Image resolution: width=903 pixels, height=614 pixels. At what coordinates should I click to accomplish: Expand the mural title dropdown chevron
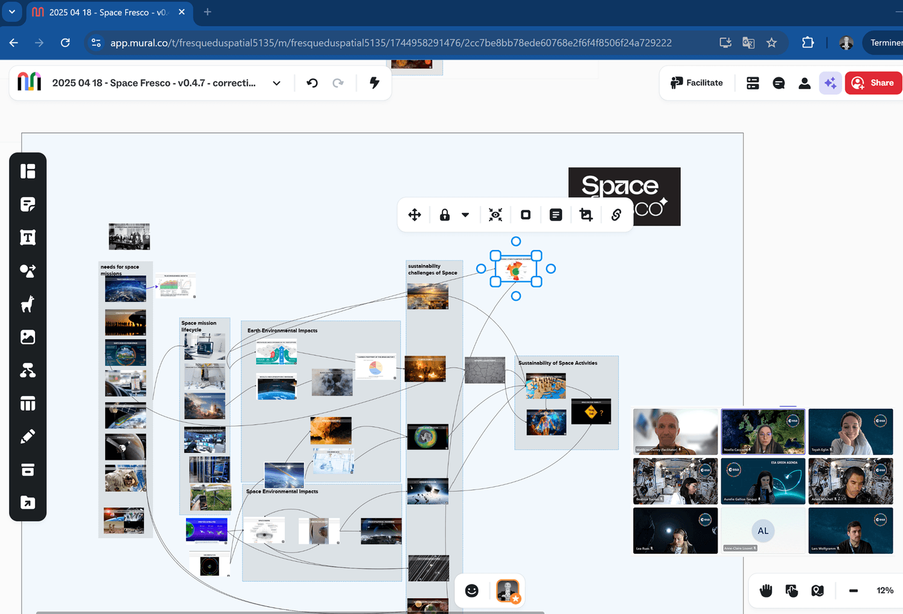[x=276, y=83]
